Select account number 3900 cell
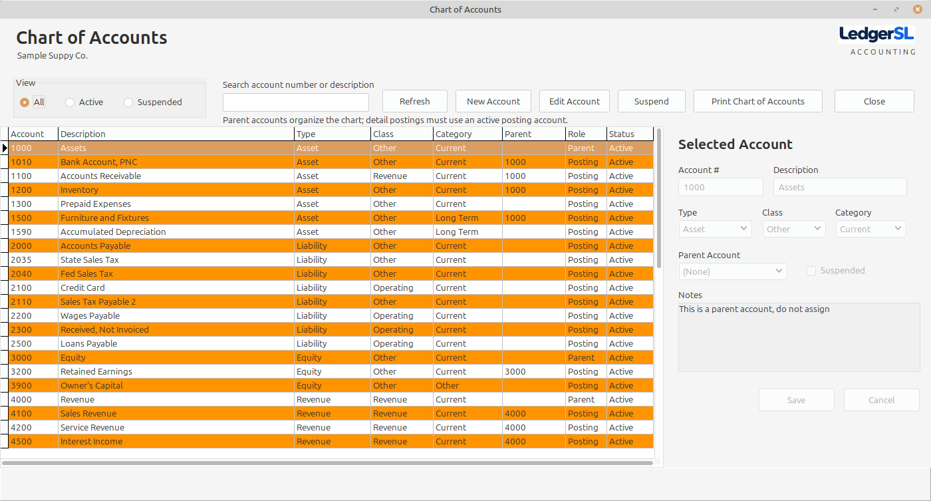Image resolution: width=931 pixels, height=501 pixels. tap(33, 386)
